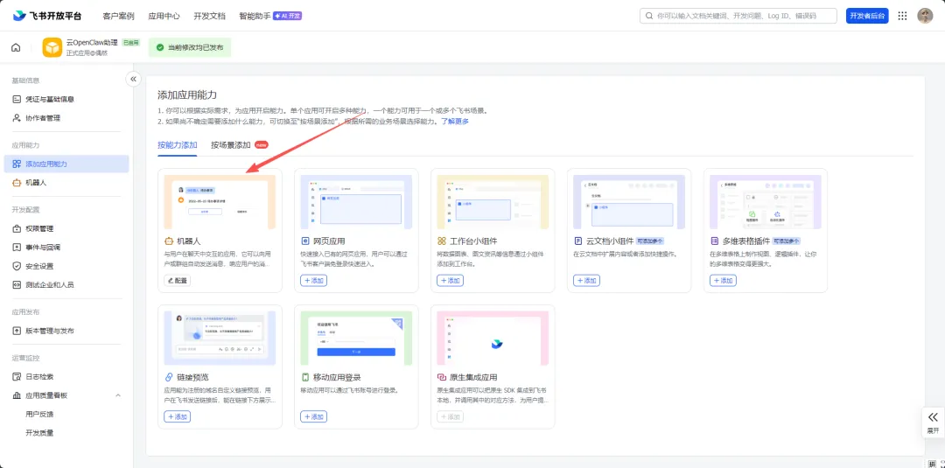Click the 网页应用 card icon
945x468 pixels.
305,241
